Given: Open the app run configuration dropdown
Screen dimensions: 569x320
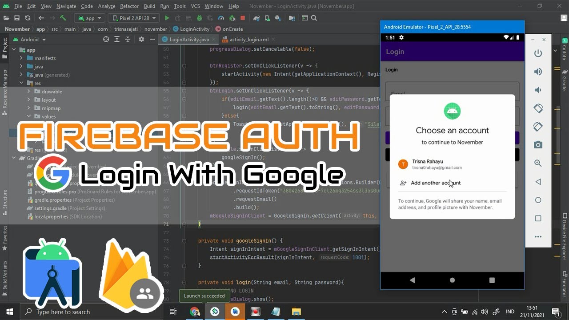Looking at the screenshot, I should [x=89, y=18].
